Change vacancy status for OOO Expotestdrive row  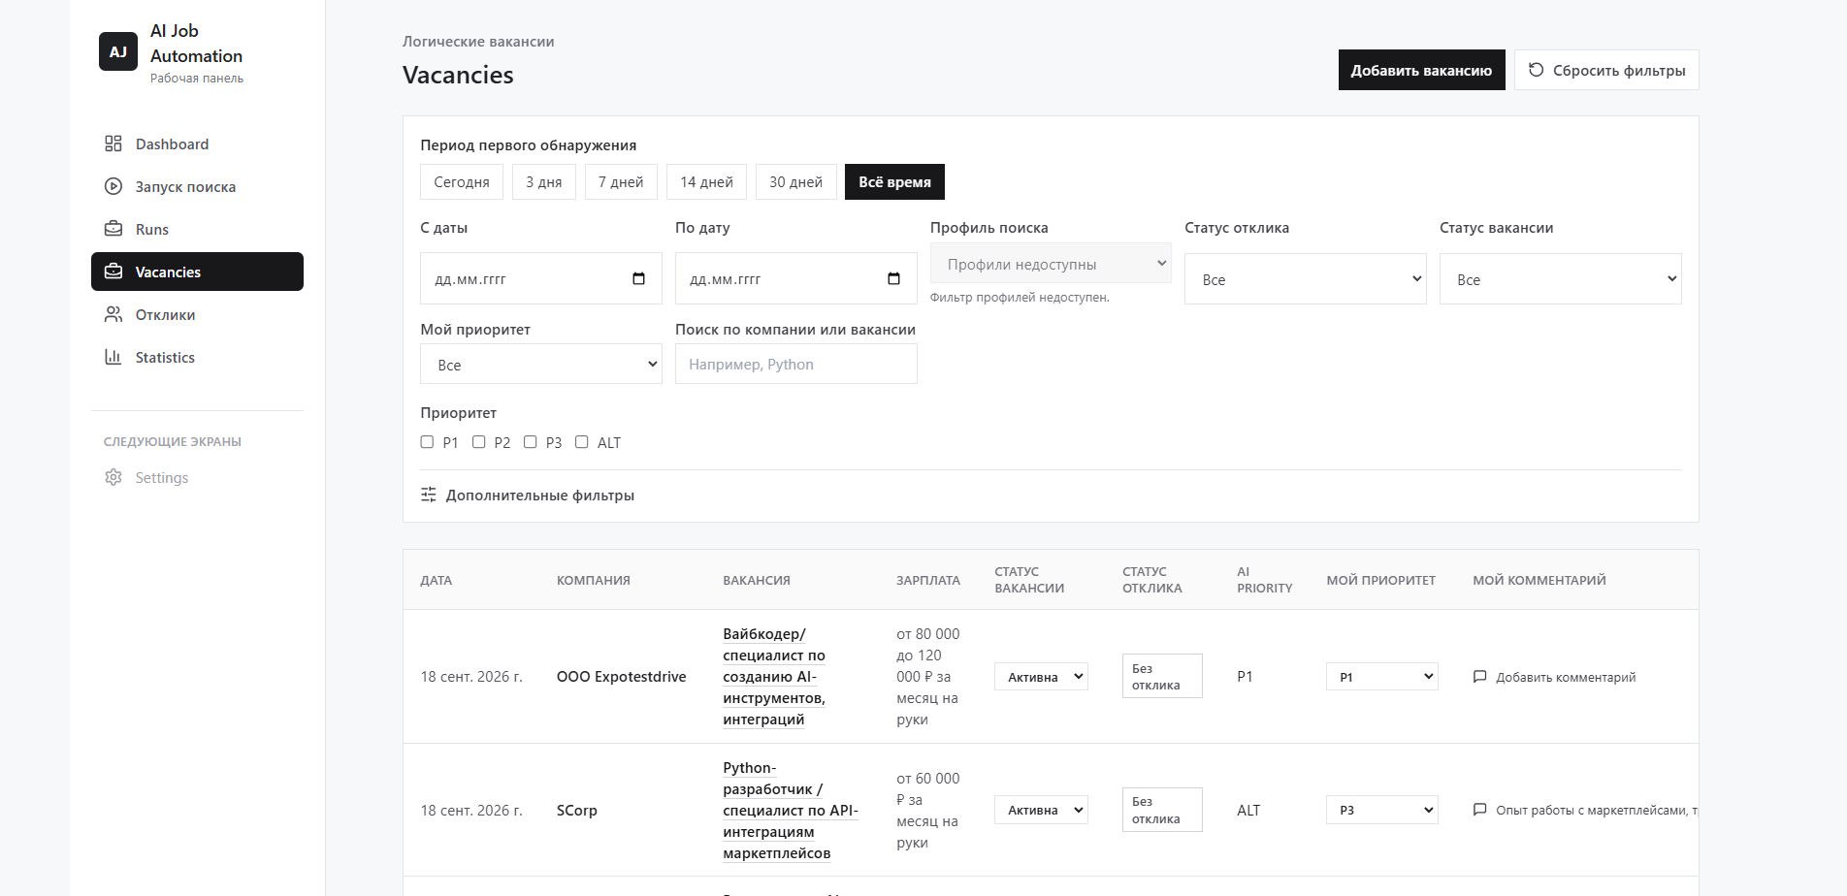(x=1041, y=677)
